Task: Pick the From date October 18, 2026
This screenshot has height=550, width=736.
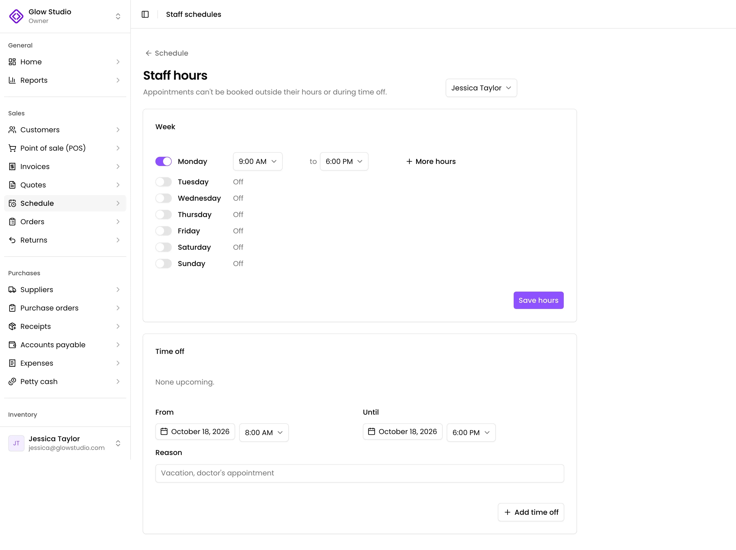Action: (x=195, y=431)
